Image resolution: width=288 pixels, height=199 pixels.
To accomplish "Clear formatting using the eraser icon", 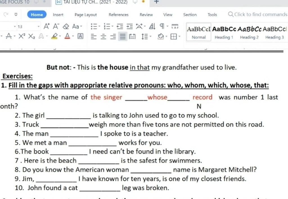I will [x=66, y=27].
